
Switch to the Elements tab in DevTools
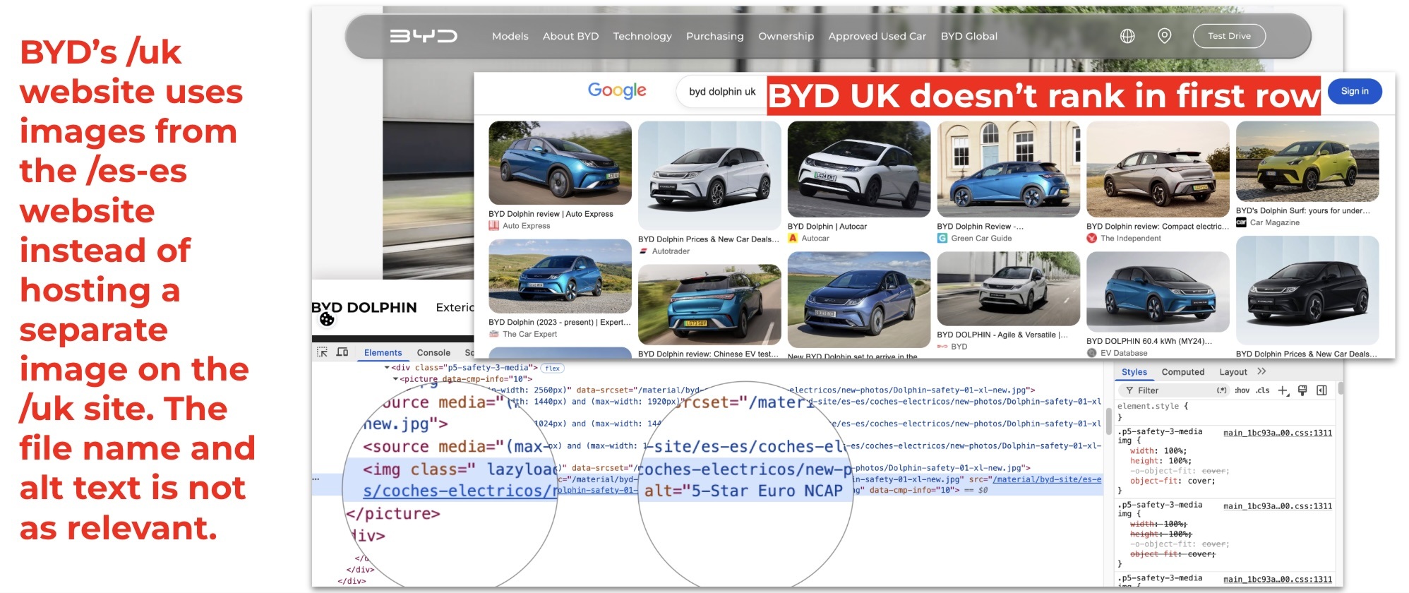click(383, 352)
